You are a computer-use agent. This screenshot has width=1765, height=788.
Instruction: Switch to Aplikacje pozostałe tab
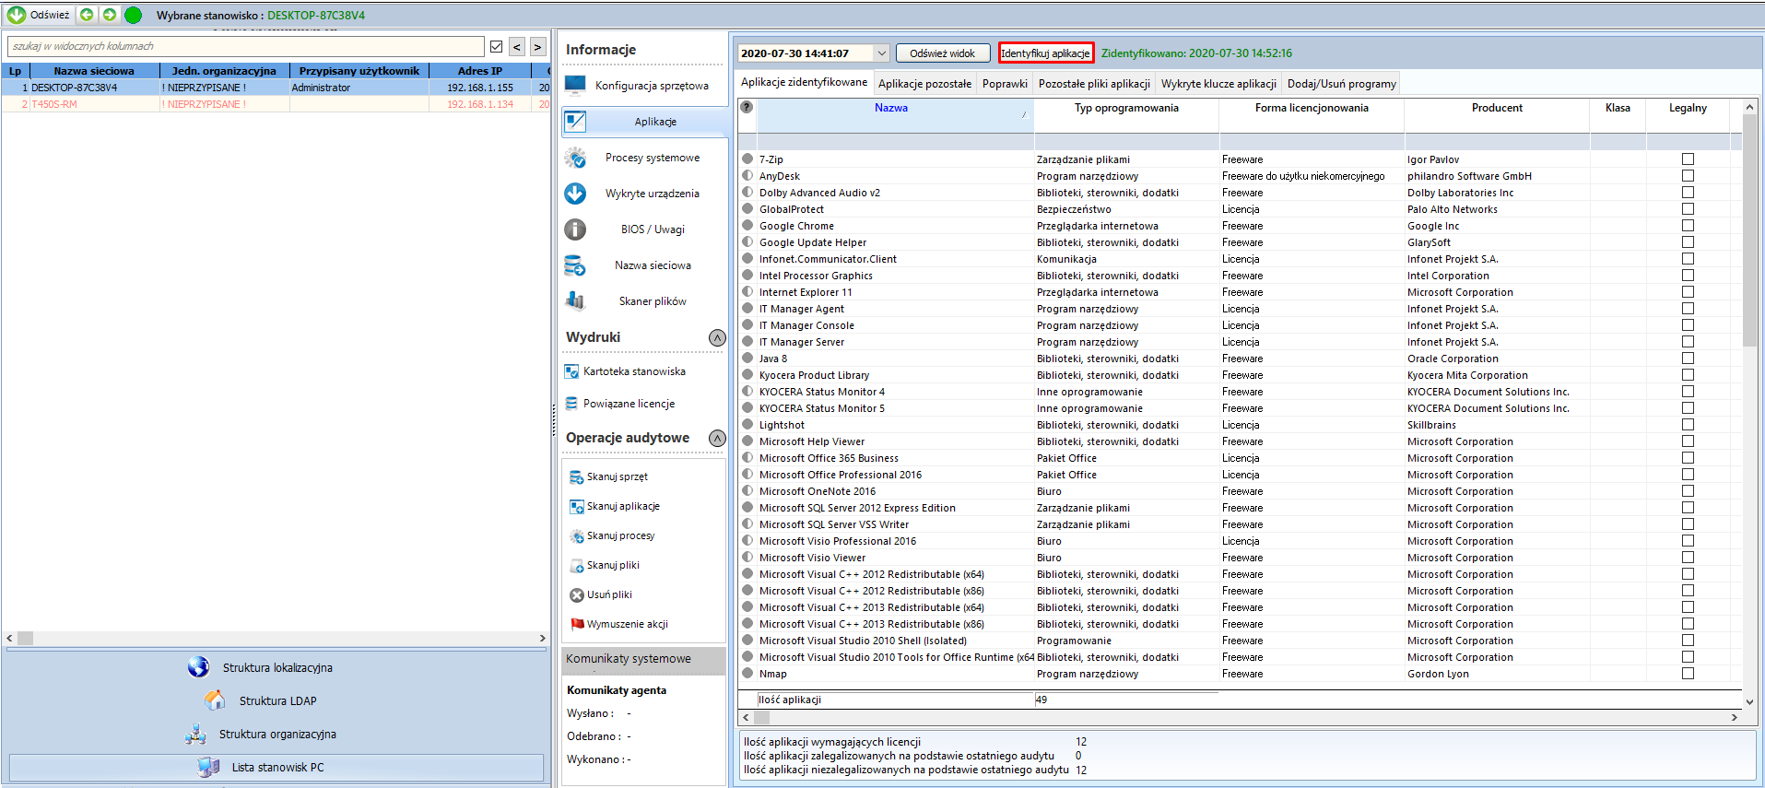click(924, 84)
